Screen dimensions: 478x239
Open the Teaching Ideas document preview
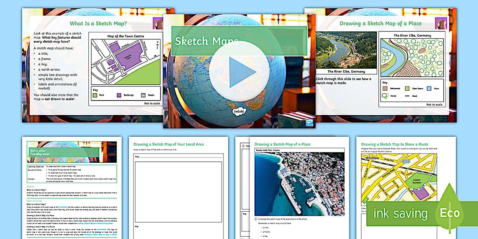(x=72, y=188)
